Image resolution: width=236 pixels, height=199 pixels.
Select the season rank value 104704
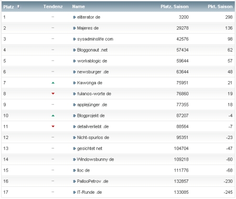pos(181,148)
